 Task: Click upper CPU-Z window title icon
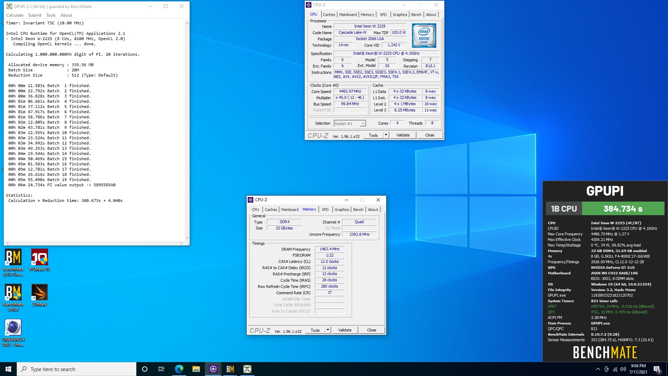point(309,5)
